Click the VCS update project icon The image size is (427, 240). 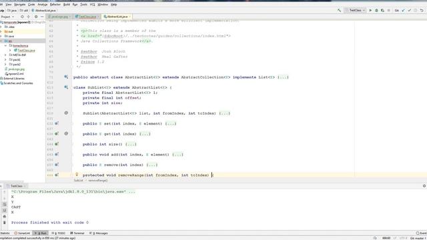403,11
